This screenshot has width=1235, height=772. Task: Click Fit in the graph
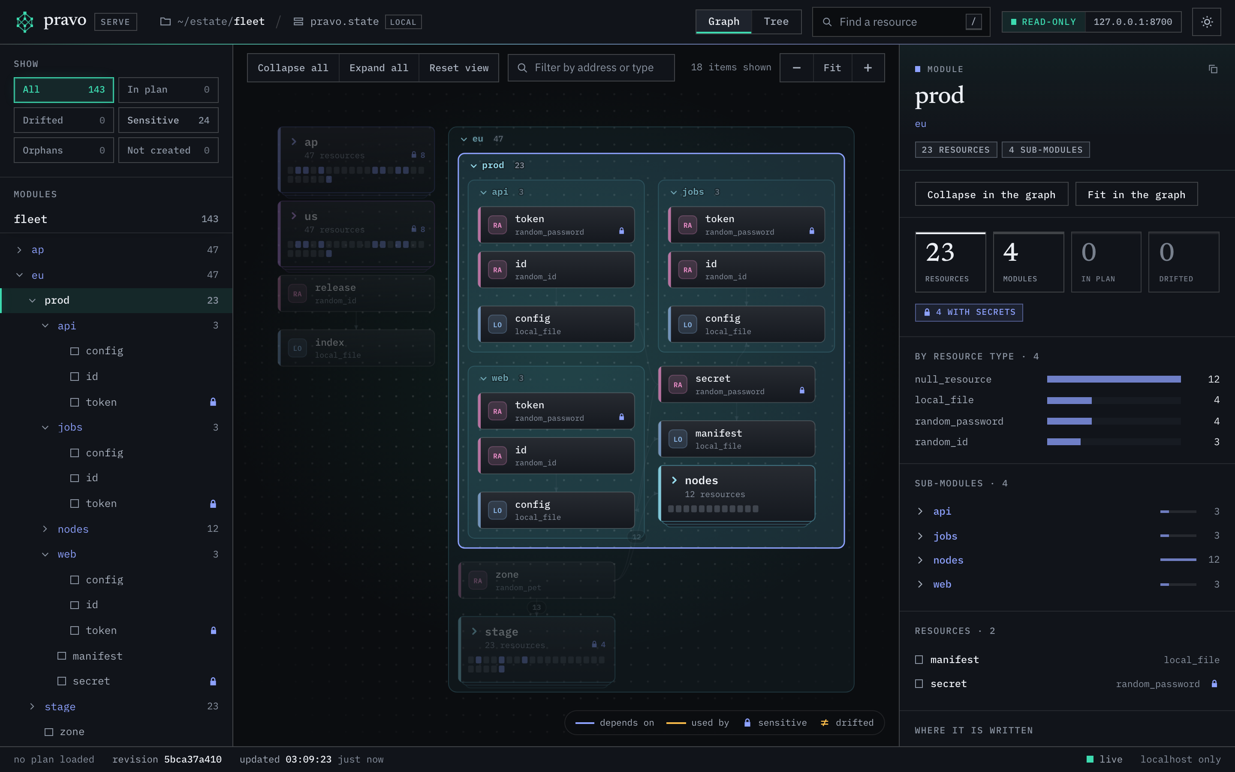click(x=1136, y=195)
